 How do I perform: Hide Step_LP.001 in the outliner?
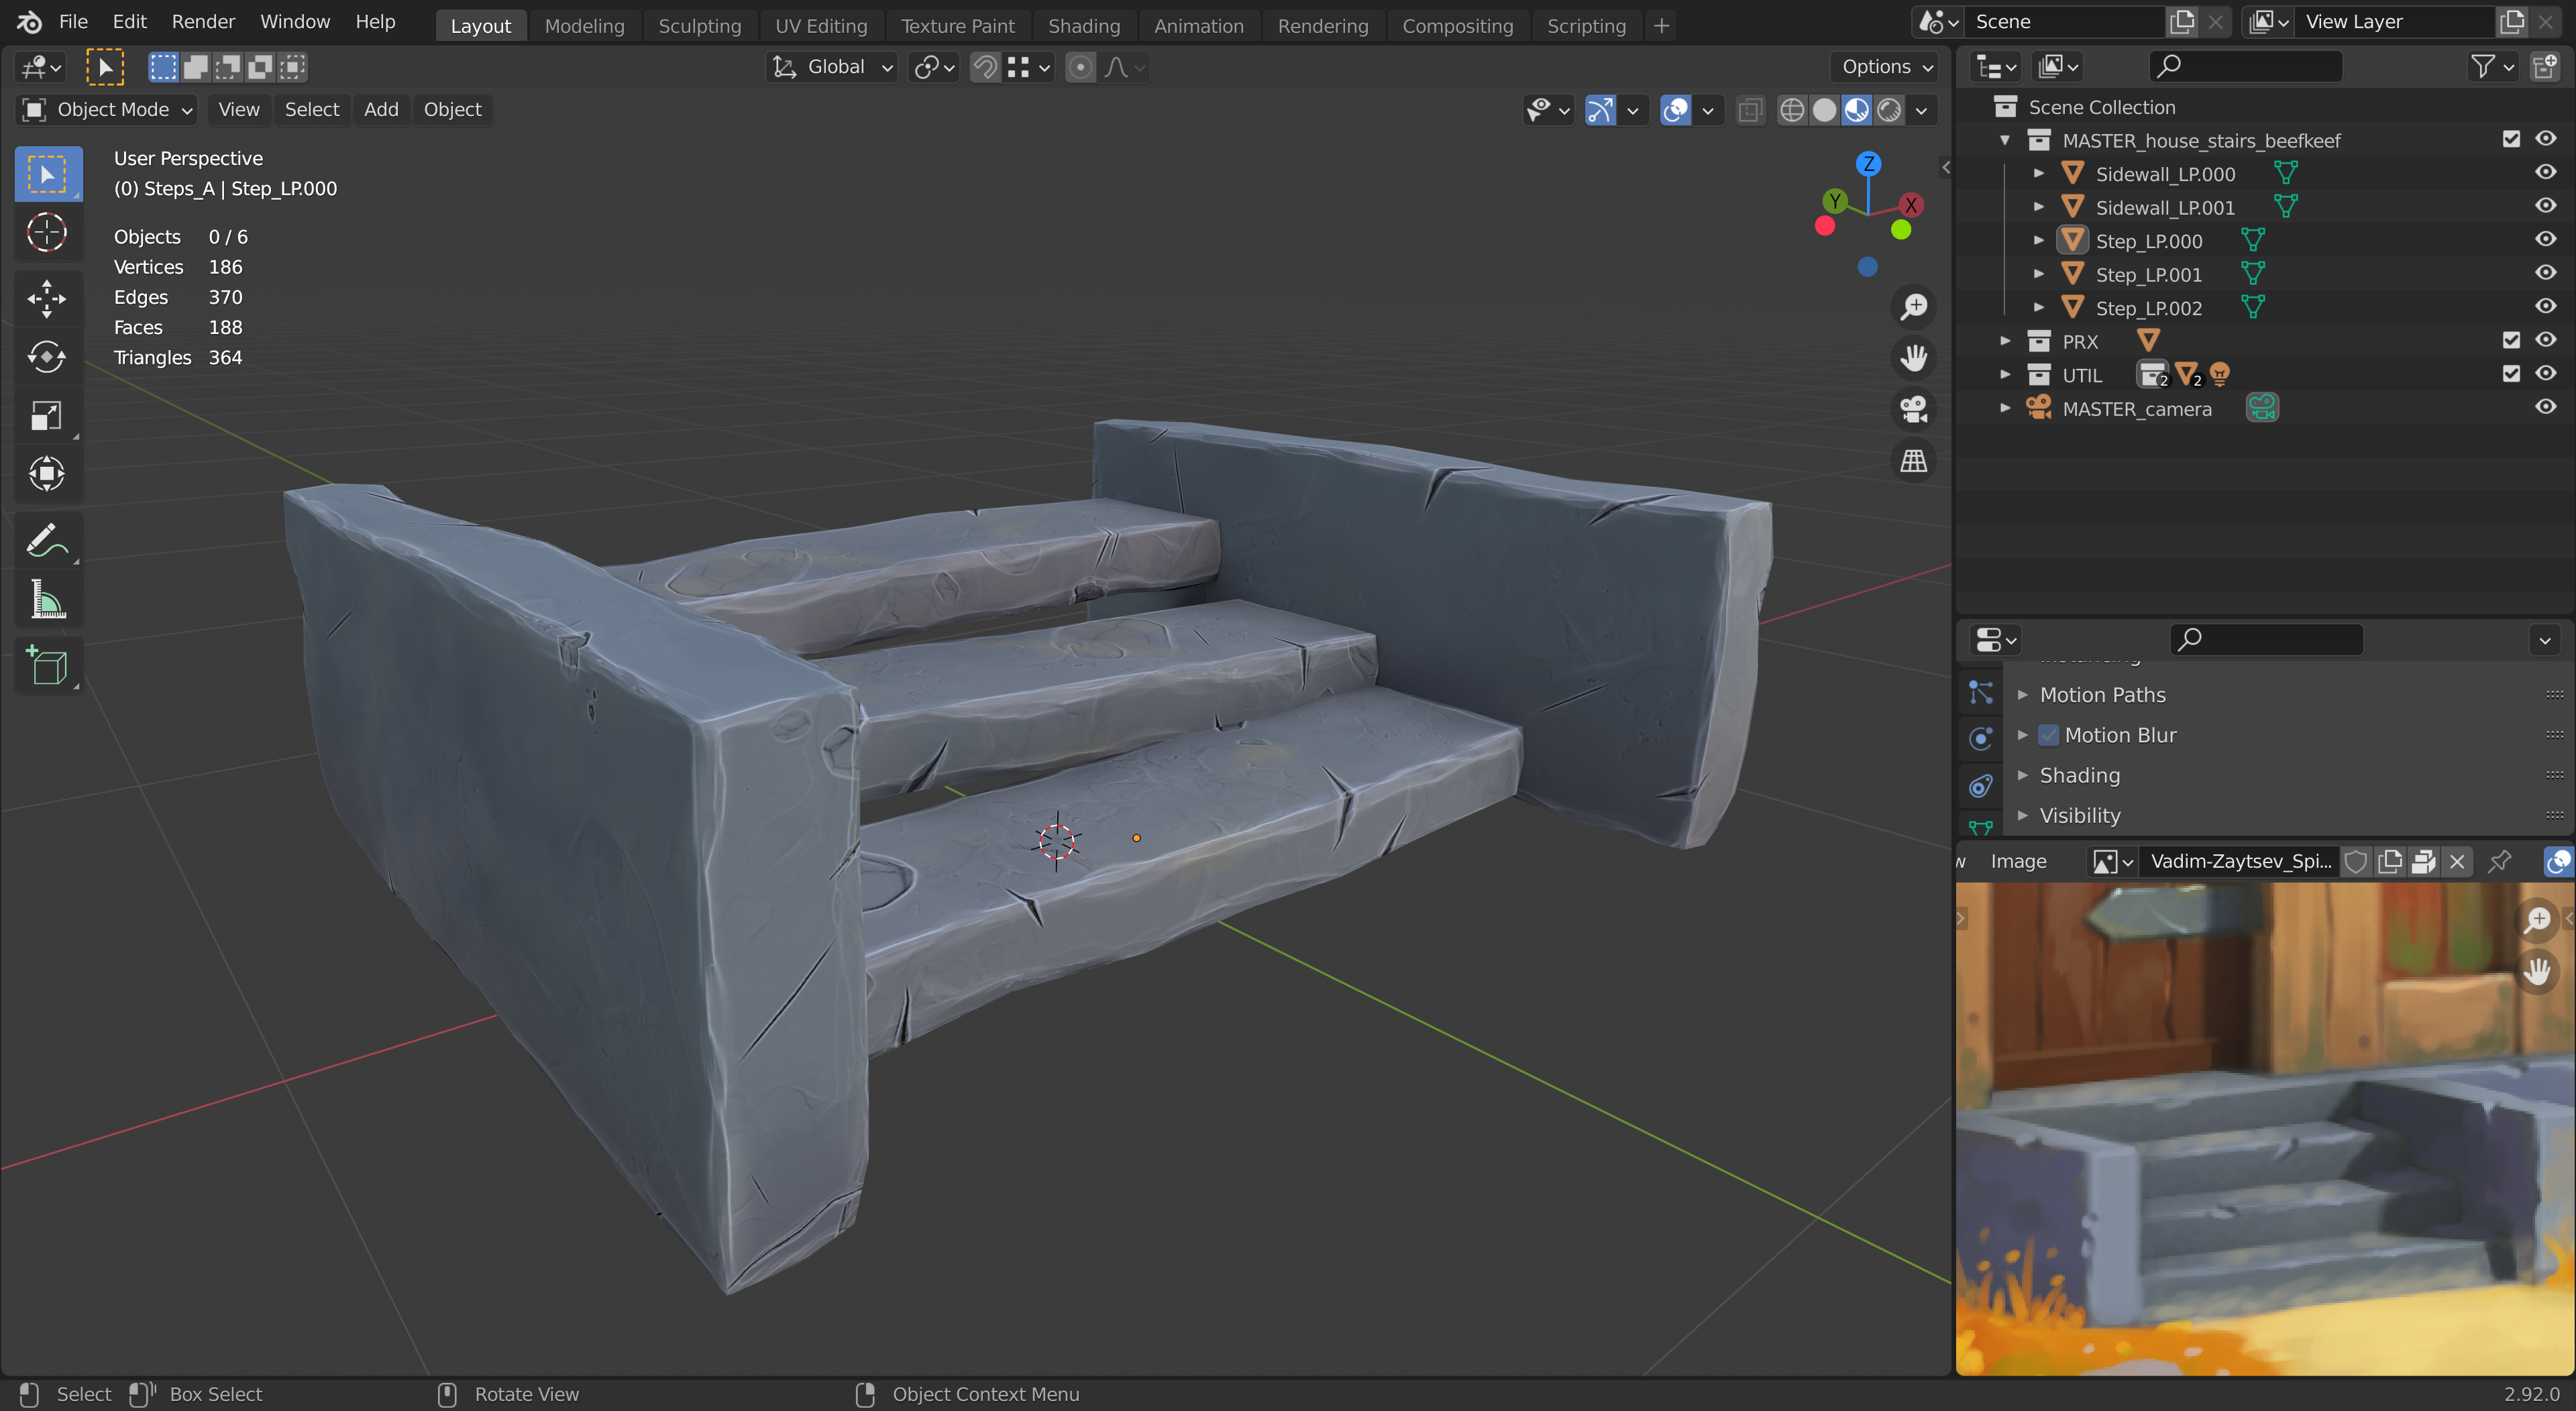point(2545,273)
